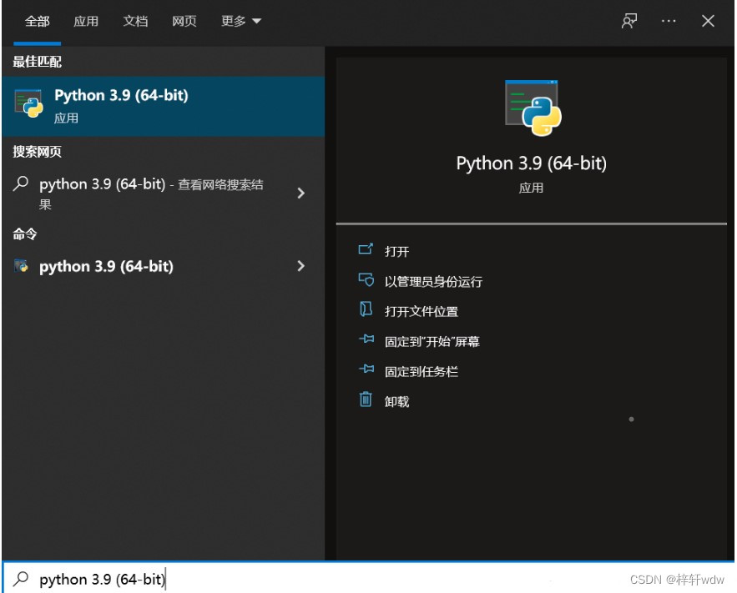Screen dimensions: 737x593
Task: Select the Python 3.9 (64-bit) best match
Action: pyautogui.click(x=164, y=106)
